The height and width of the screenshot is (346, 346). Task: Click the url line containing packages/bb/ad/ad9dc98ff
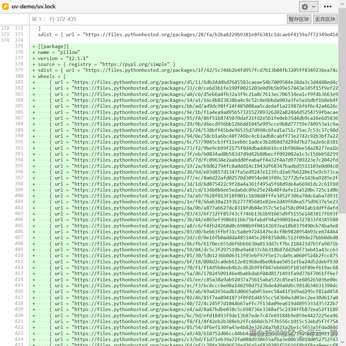click(x=184, y=106)
